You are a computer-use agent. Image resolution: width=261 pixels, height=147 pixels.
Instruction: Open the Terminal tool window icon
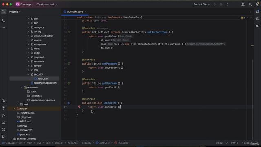(x=4, y=122)
